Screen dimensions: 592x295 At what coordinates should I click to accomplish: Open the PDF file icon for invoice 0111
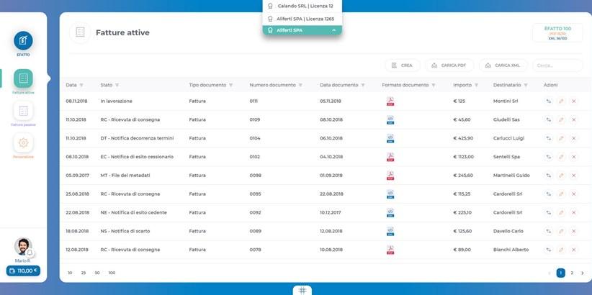click(390, 101)
